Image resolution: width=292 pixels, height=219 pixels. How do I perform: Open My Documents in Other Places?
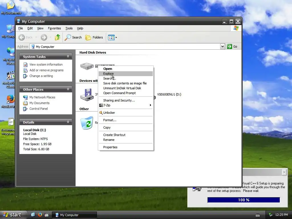39,103
